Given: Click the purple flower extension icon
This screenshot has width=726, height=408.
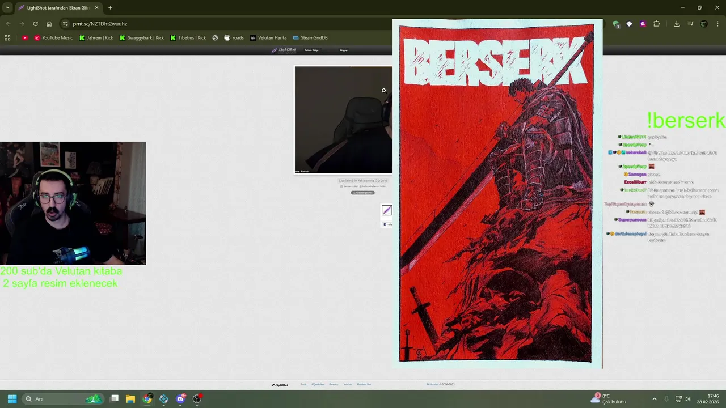Looking at the screenshot, I should click(643, 24).
